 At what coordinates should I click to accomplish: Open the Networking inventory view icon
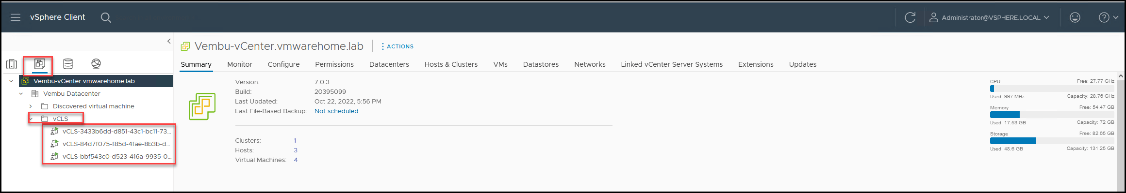[x=96, y=64]
